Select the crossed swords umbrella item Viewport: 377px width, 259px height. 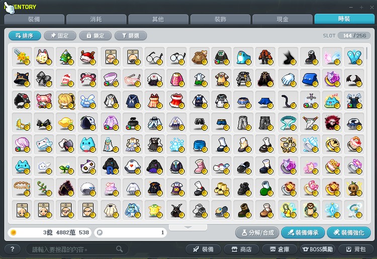tap(310, 123)
